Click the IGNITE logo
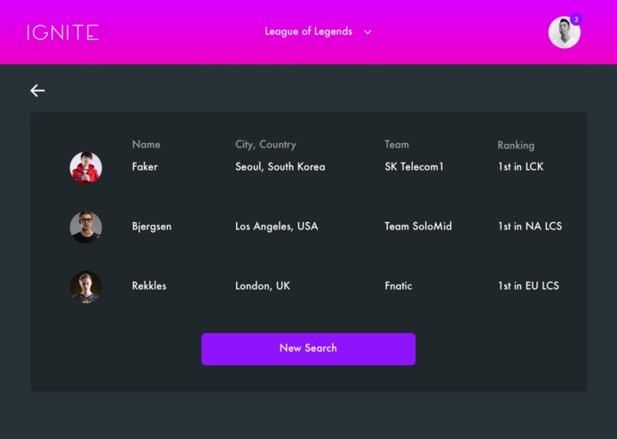This screenshot has width=617, height=439. point(62,32)
